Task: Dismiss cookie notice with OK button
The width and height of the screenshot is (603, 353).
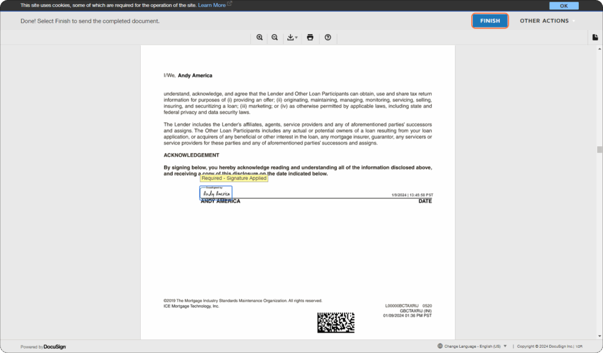Action: pyautogui.click(x=564, y=6)
